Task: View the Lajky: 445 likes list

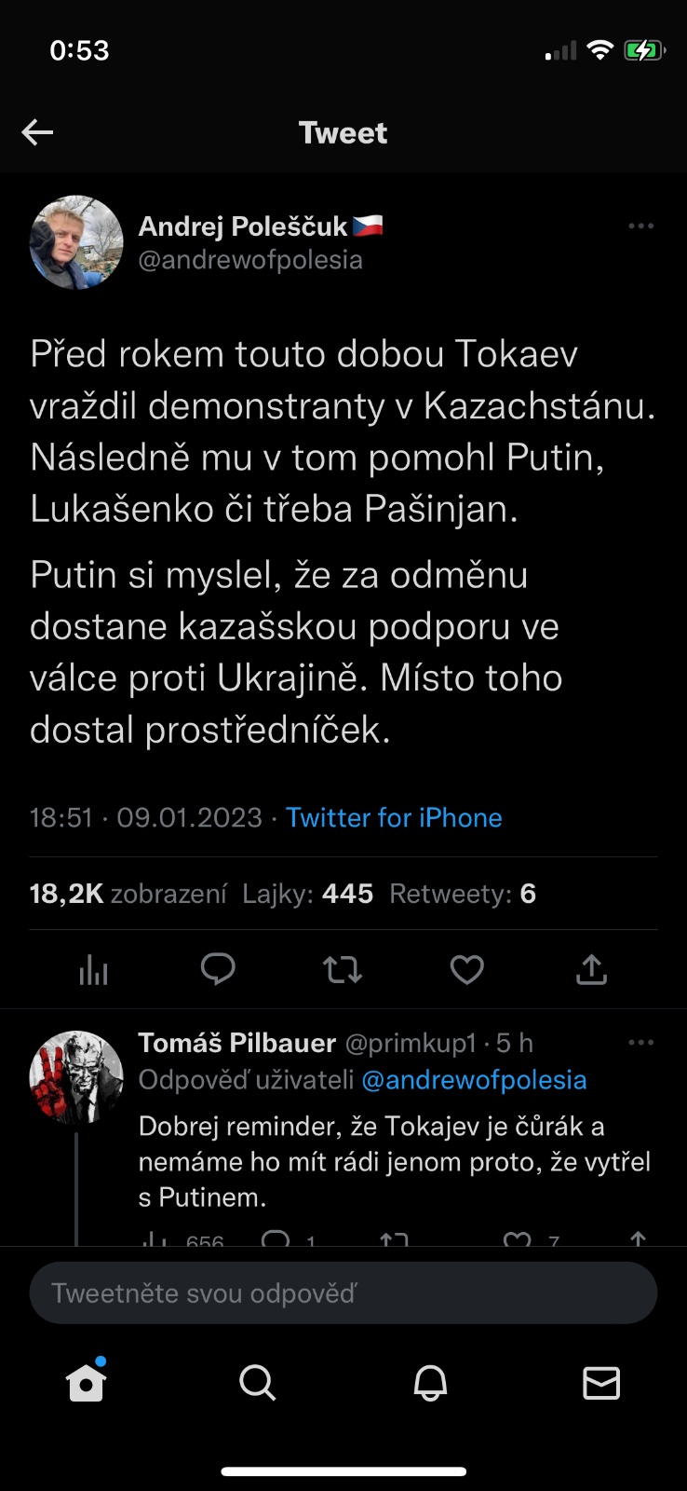Action: pyautogui.click(x=307, y=894)
